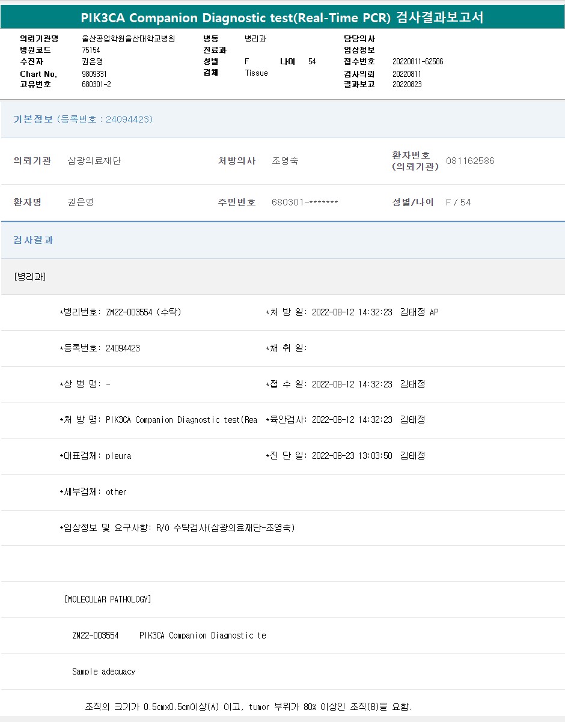Click the prescribing doctor name 조영숙
This screenshot has width=565, height=722.
tap(285, 161)
